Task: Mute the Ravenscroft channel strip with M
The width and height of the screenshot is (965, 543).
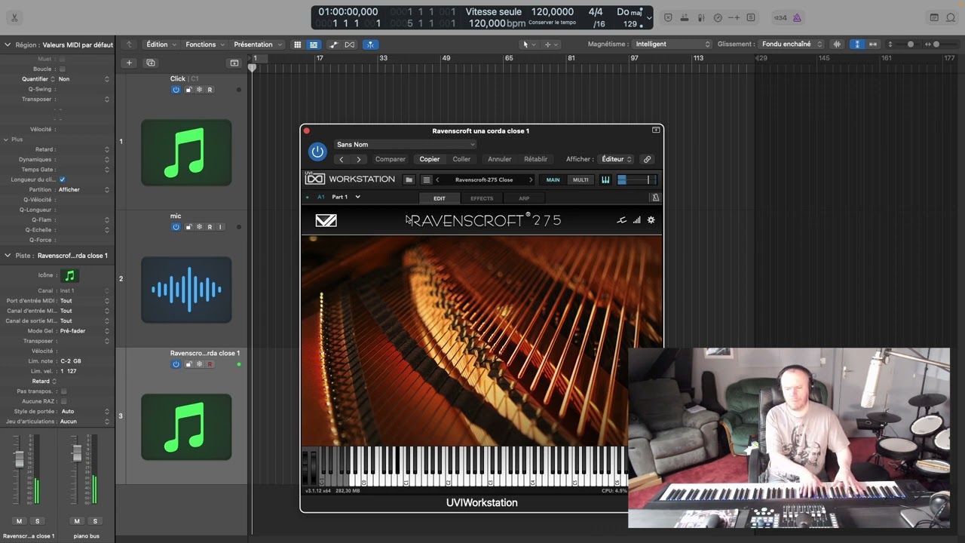Action: click(19, 521)
